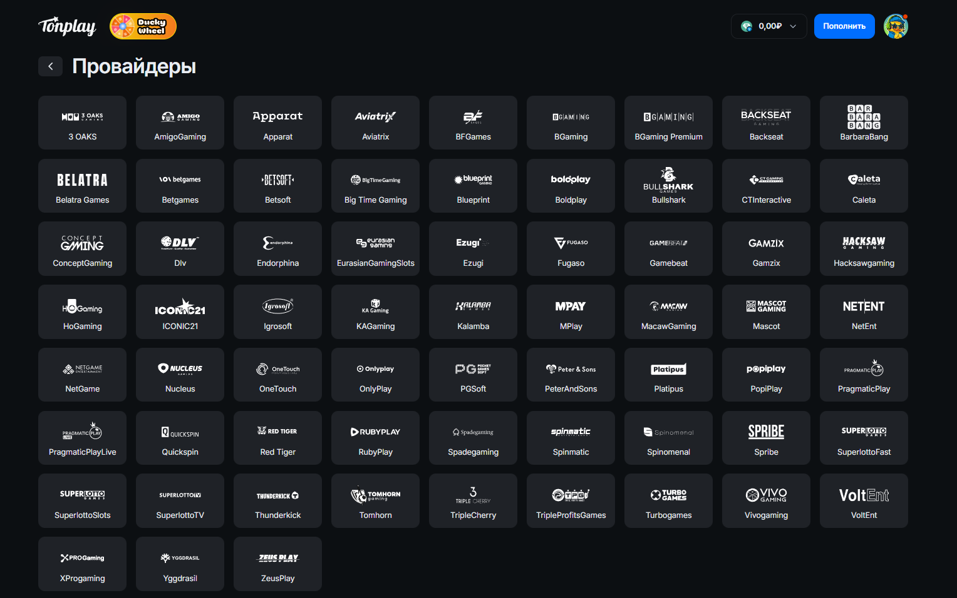Viewport: 957px width, 598px height.
Task: Open BGaming Premium provider
Action: click(668, 123)
